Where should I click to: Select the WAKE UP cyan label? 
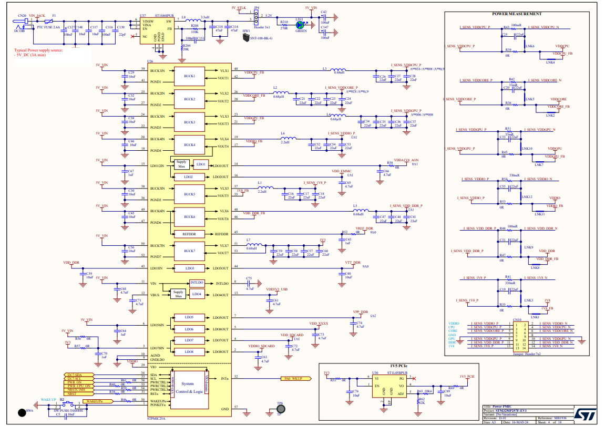[48, 400]
